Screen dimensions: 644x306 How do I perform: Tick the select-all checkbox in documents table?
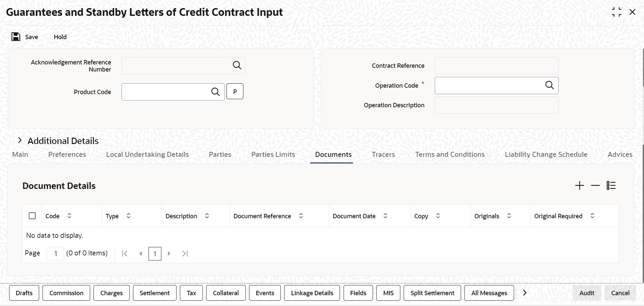[x=32, y=216]
